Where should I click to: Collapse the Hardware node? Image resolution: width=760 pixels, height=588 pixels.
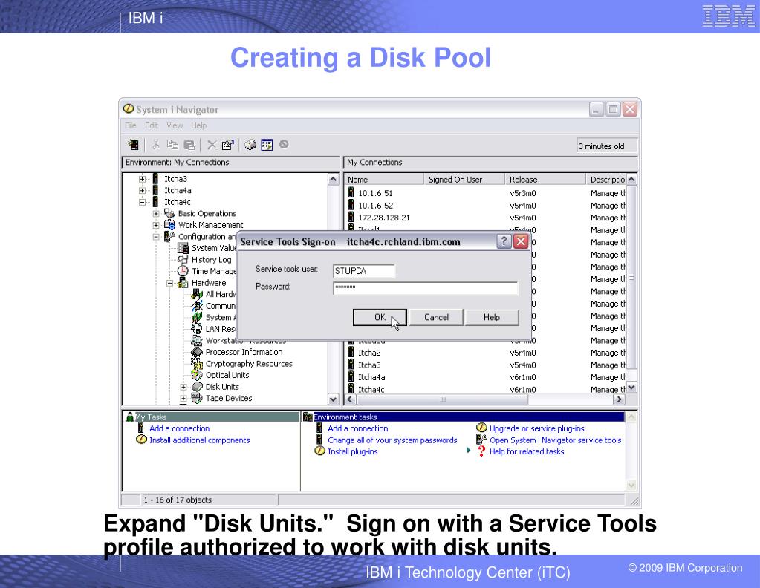point(169,283)
